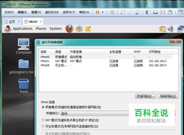Take a snapshot with the clock-plus icon
This screenshot has width=184, height=135.
point(123,12)
